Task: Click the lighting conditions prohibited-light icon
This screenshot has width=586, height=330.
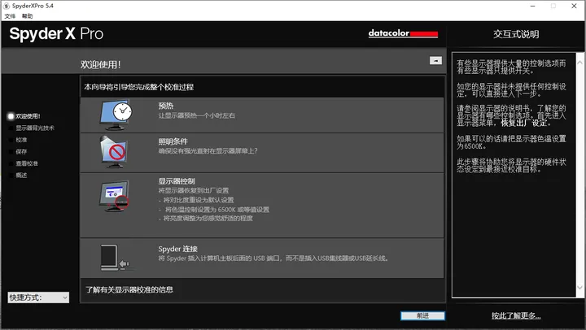Action: [114, 152]
